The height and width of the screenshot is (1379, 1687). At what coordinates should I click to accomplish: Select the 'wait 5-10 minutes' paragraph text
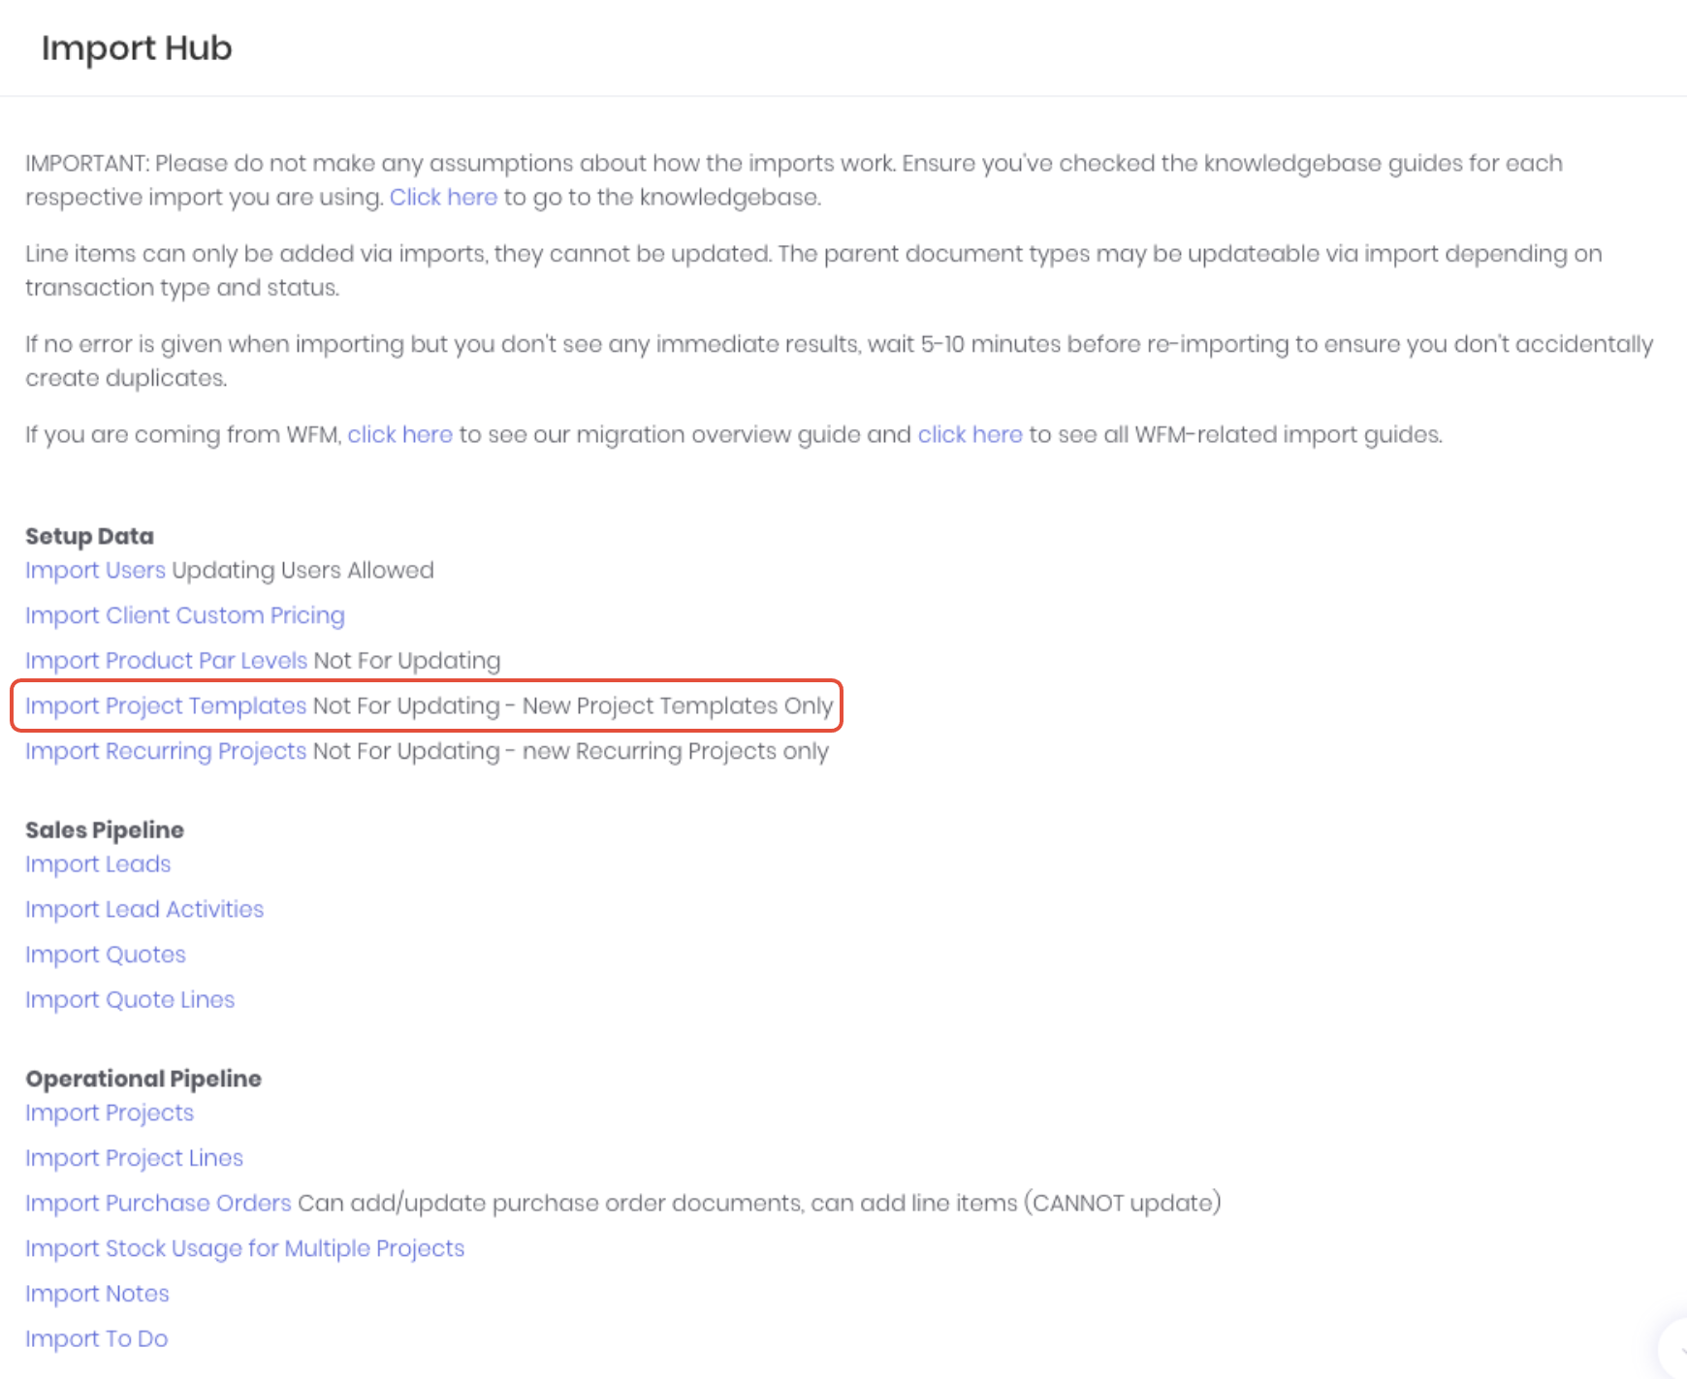coord(840,360)
